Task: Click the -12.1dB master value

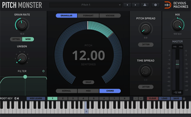Action: [178, 93]
